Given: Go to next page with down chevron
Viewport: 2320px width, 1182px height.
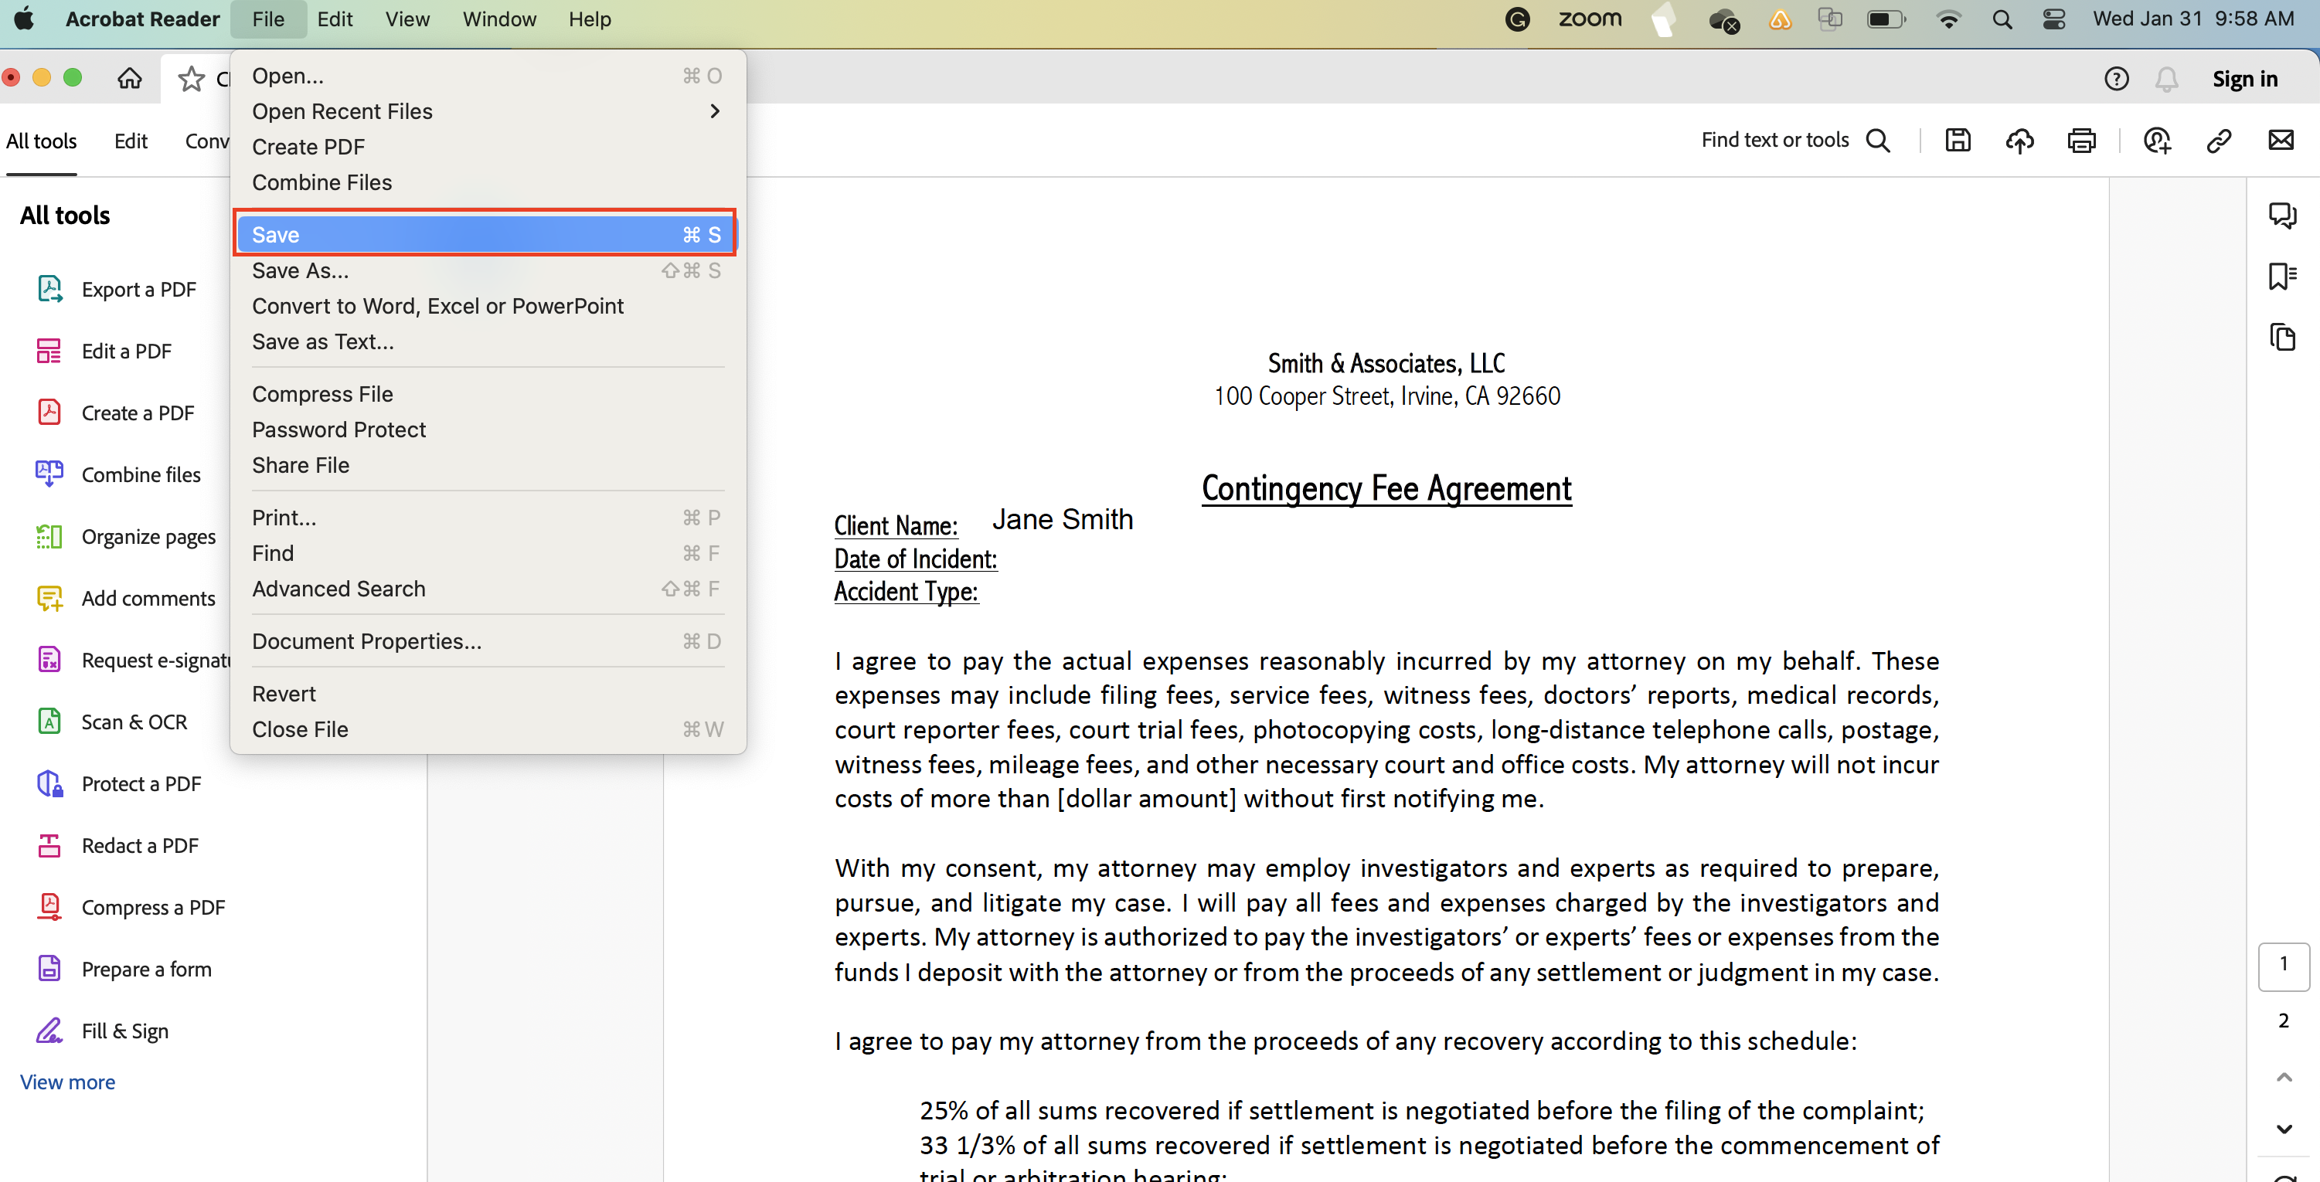Looking at the screenshot, I should pyautogui.click(x=2284, y=1129).
